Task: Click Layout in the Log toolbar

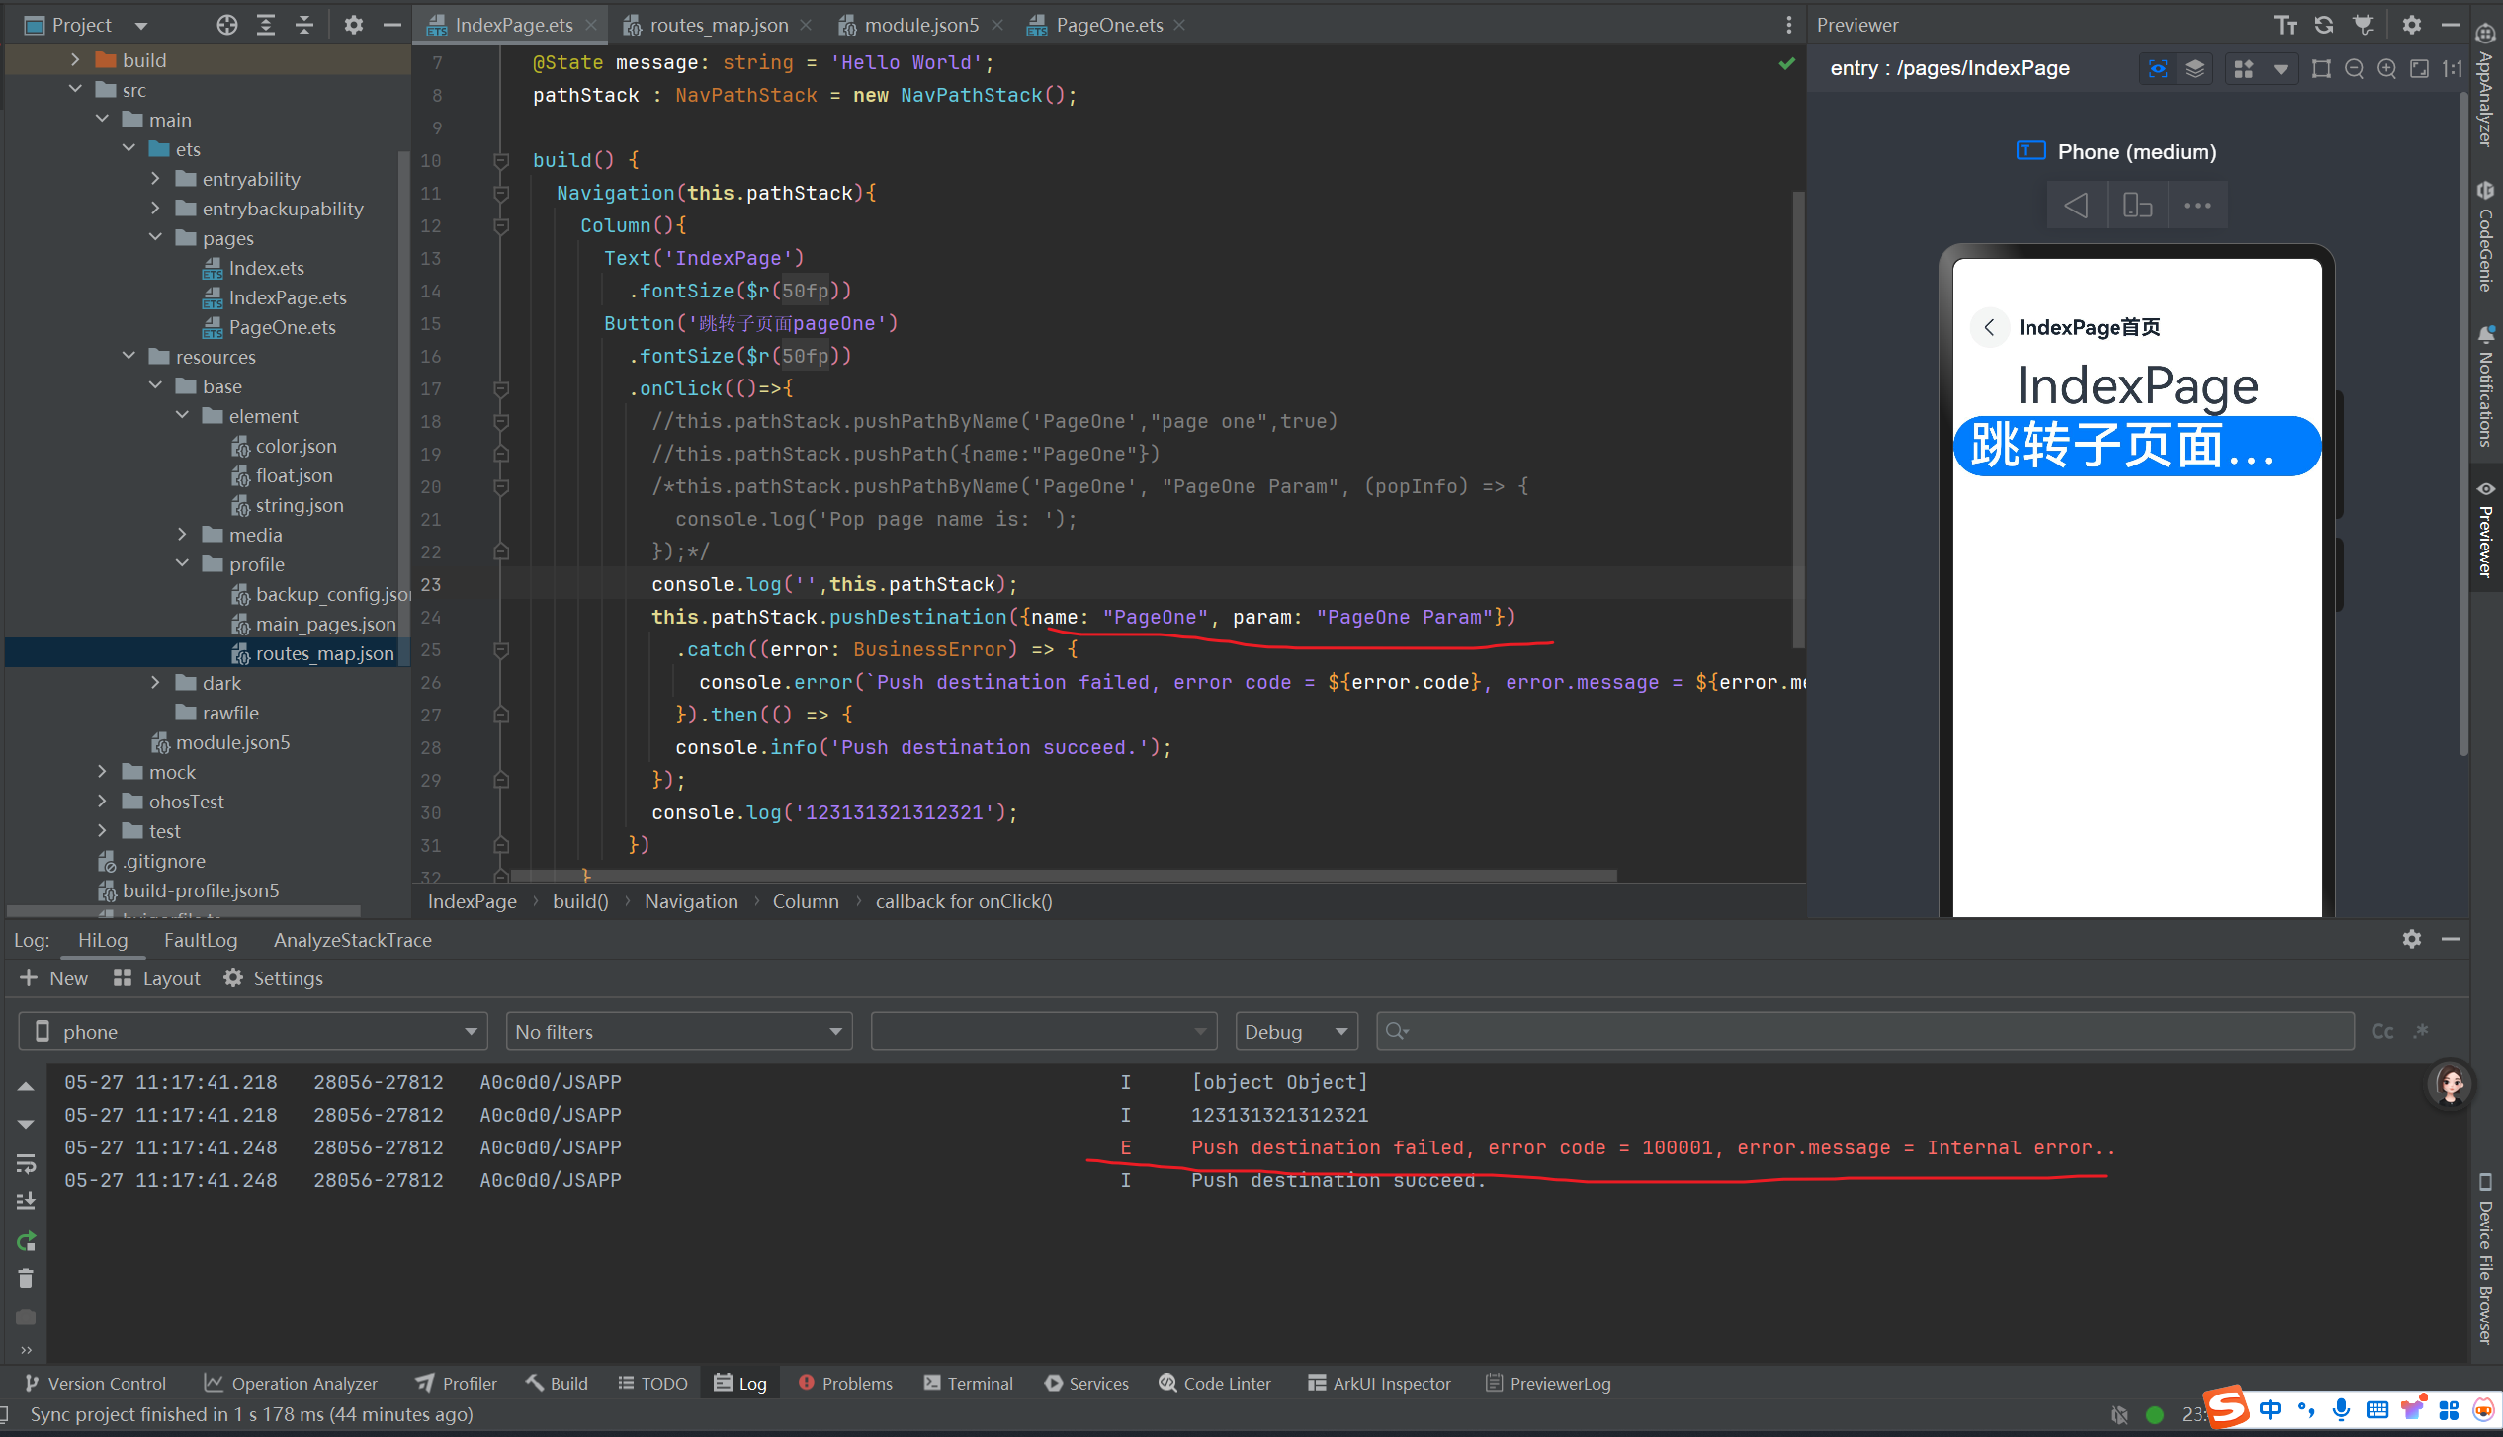Action: click(x=157, y=978)
